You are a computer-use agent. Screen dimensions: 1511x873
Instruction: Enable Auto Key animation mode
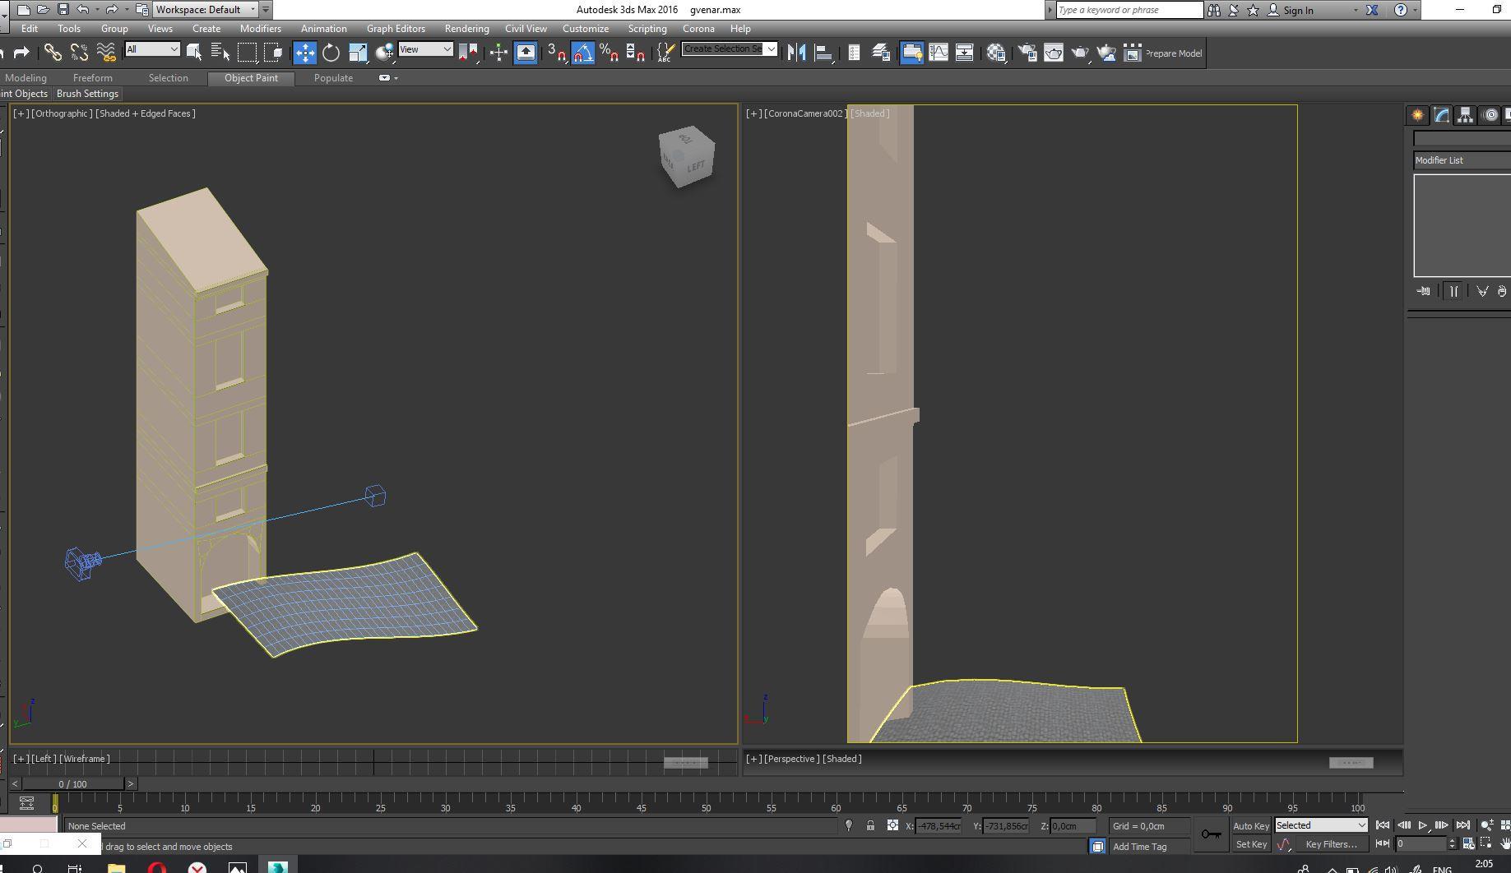(x=1250, y=826)
